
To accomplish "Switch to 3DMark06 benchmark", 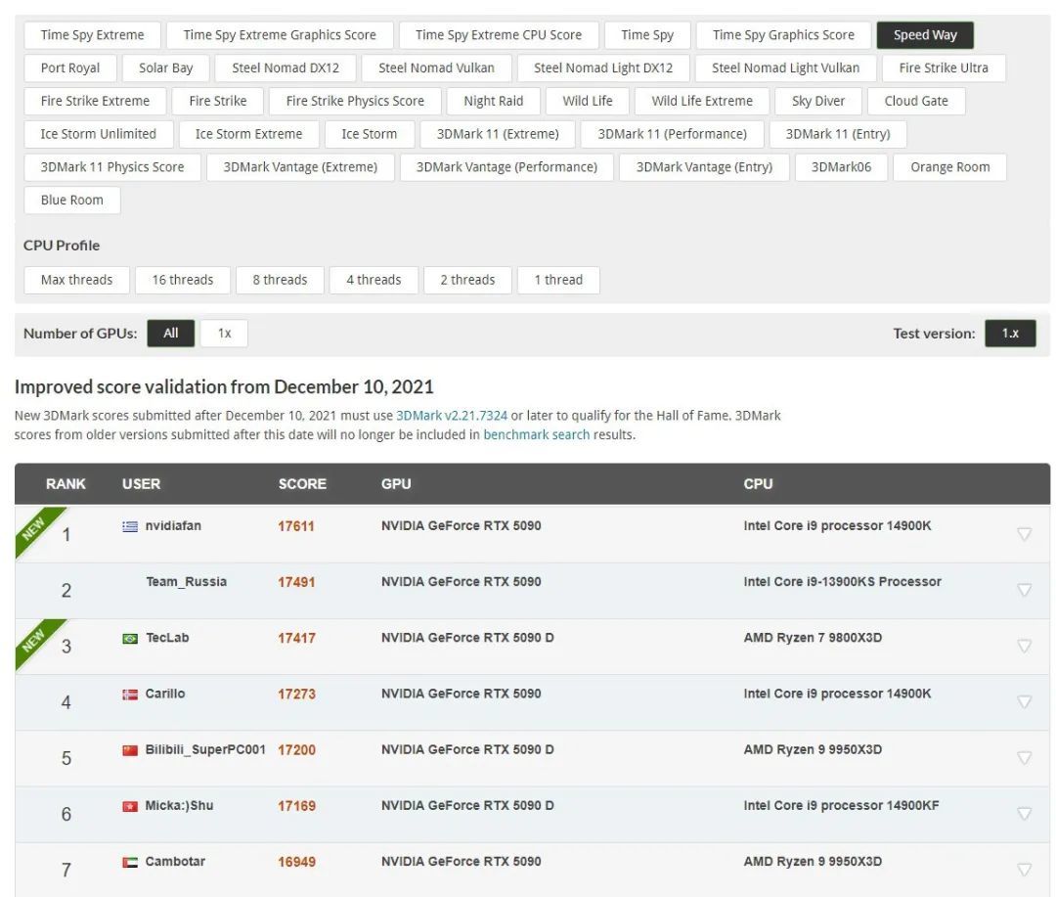I will click(x=841, y=167).
